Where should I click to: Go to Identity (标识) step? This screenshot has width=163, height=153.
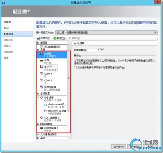[x=6, y=28]
